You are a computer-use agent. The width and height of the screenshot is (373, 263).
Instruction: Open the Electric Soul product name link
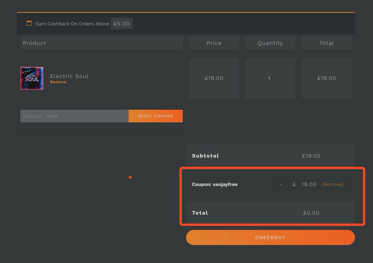tap(69, 76)
